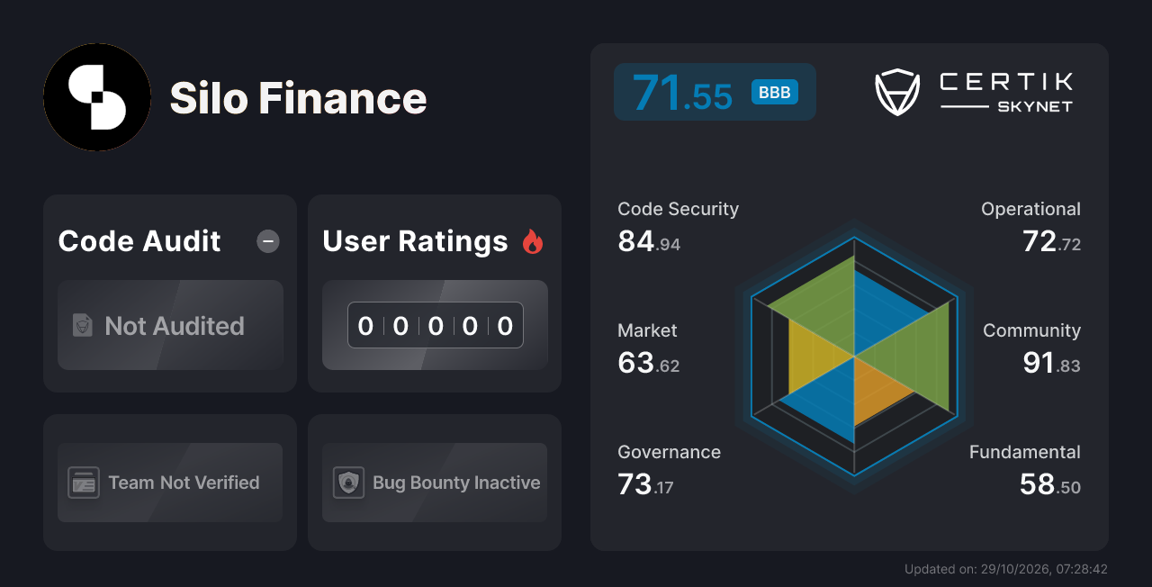The width and height of the screenshot is (1152, 587).
Task: Click the minus icon beside Code Audit
Action: tap(268, 241)
